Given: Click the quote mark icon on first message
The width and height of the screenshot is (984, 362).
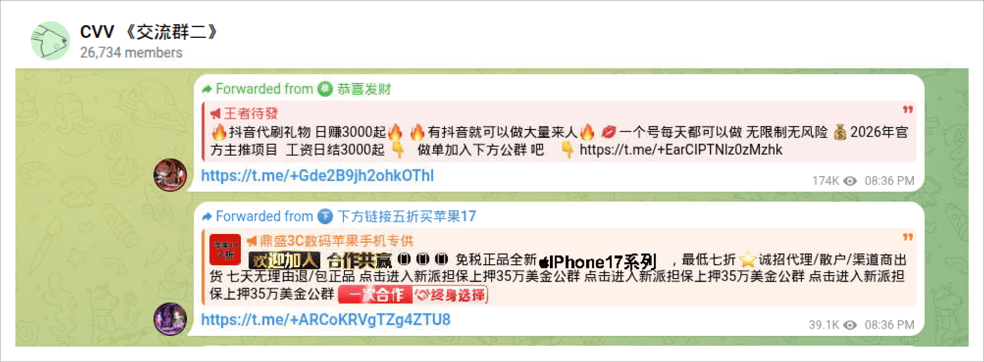Looking at the screenshot, I should [908, 110].
